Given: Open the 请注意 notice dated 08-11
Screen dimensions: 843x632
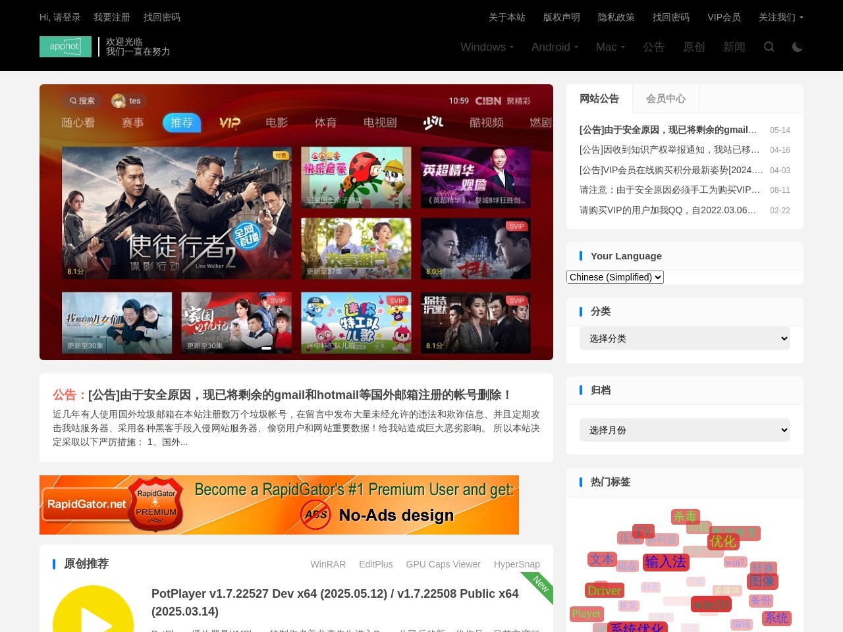Looking at the screenshot, I should coord(670,190).
